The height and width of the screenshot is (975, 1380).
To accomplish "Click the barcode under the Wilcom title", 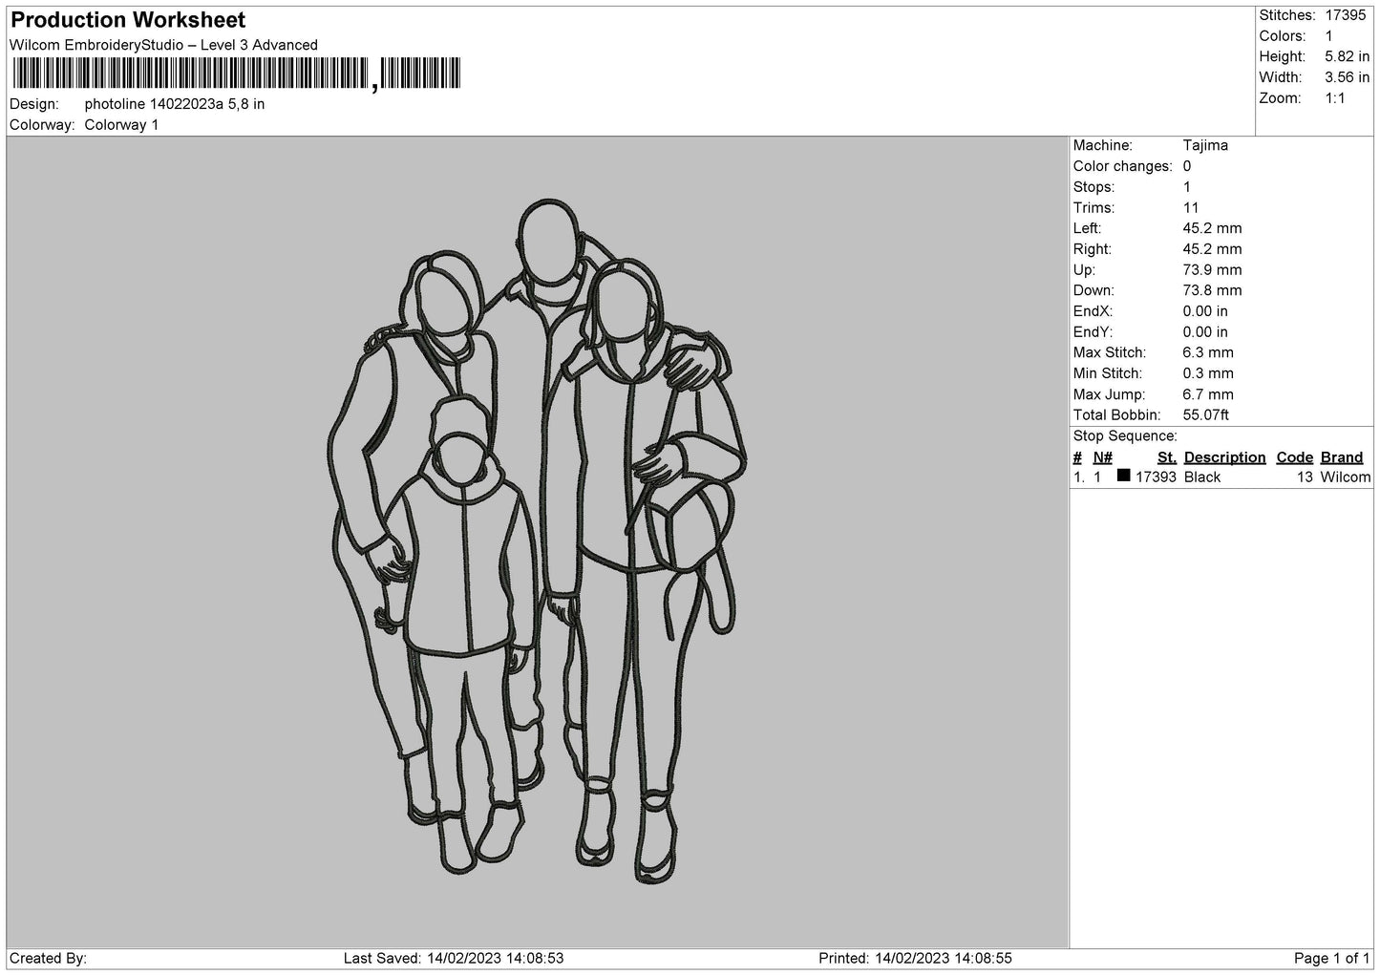I will (x=237, y=74).
